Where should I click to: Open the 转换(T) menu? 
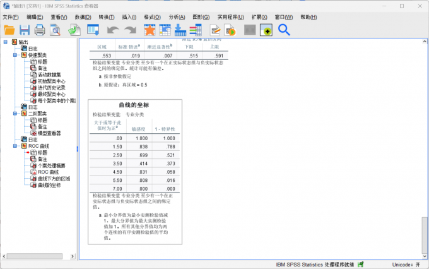tap(107, 17)
